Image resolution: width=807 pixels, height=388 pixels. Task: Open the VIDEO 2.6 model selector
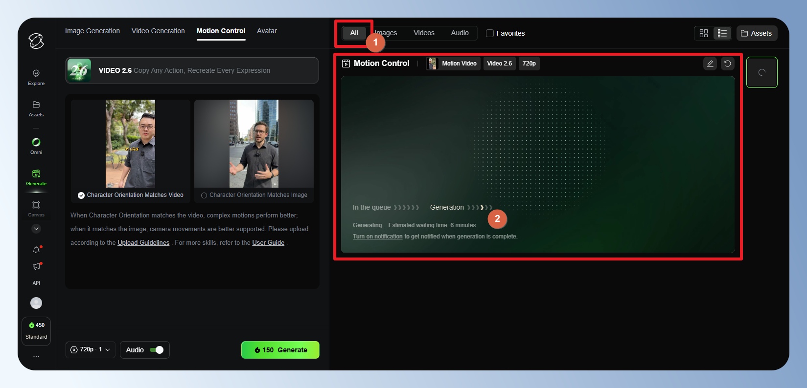(x=192, y=70)
